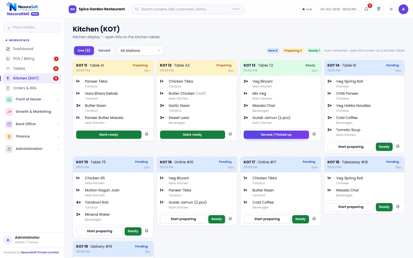This screenshot has width=413, height=258.
Task: Open the user avatar in the header
Action: 403,9
